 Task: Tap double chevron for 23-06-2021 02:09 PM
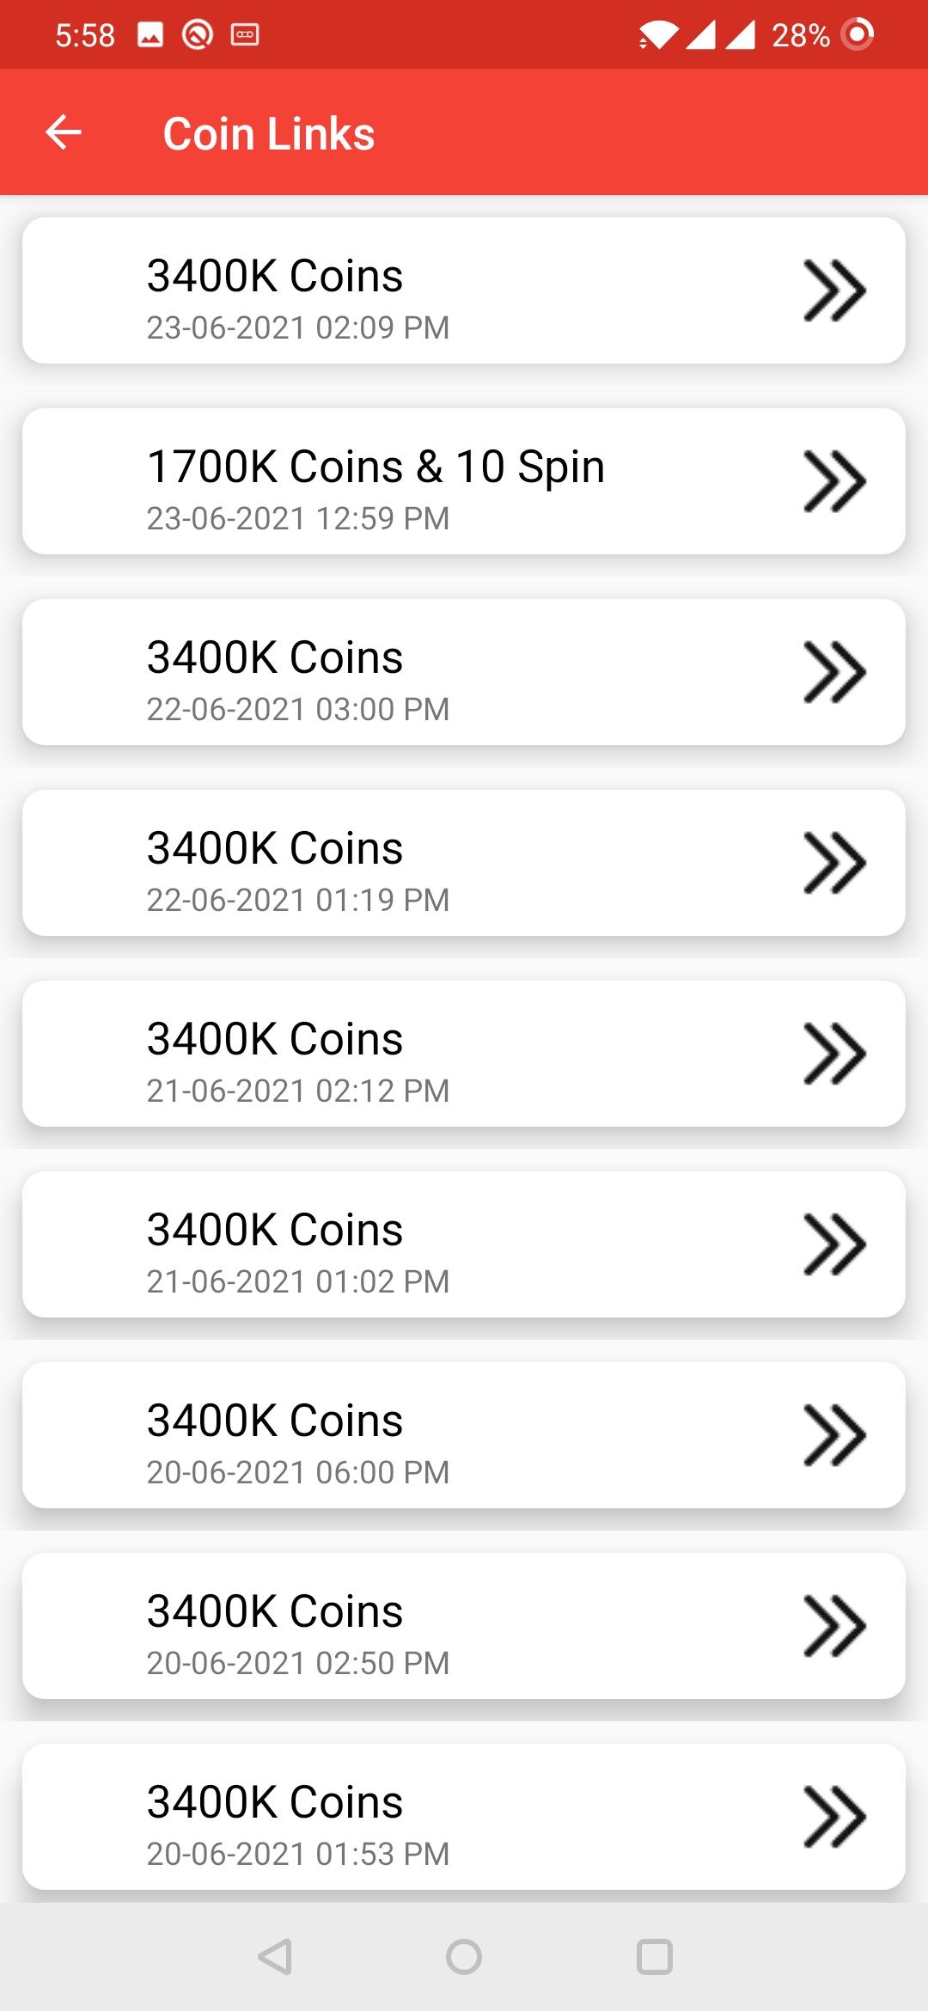(833, 290)
